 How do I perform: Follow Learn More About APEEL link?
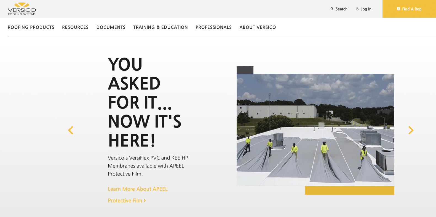(x=138, y=189)
